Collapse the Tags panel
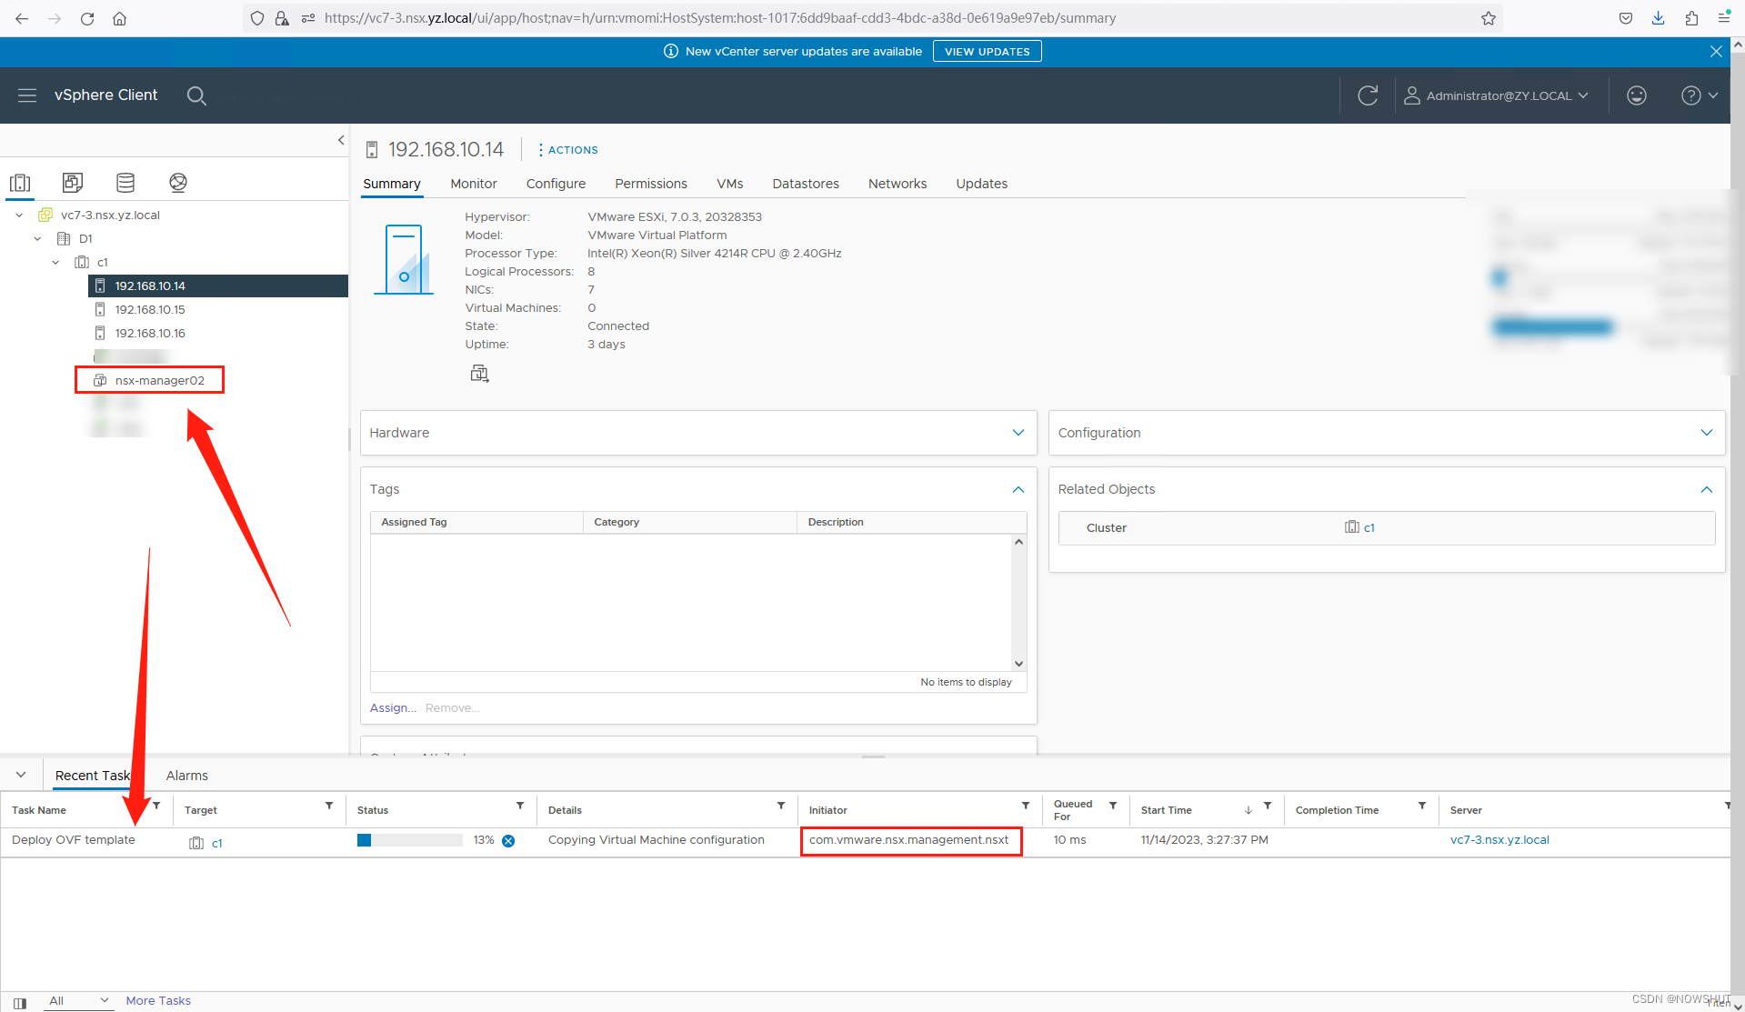 [x=1018, y=489]
